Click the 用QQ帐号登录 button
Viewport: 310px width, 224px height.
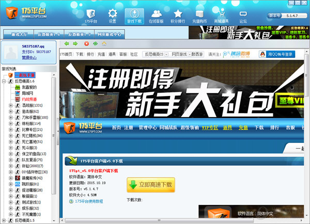pyautogui.click(x=277, y=54)
